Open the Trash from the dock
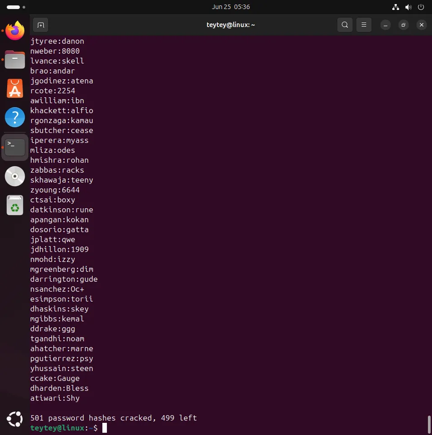 click(15, 205)
